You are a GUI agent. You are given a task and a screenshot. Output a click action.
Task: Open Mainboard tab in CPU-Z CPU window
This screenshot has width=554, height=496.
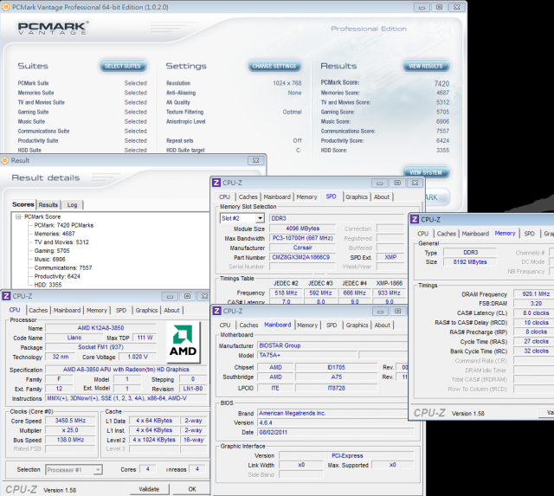coord(68,310)
